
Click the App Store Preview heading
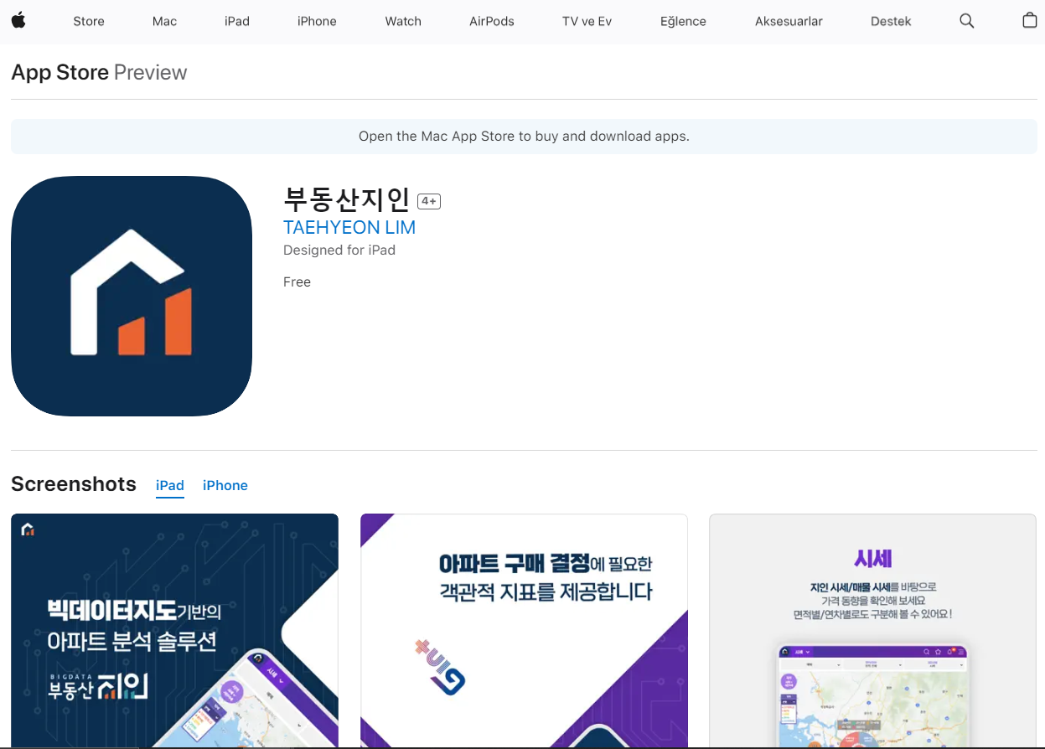click(98, 73)
